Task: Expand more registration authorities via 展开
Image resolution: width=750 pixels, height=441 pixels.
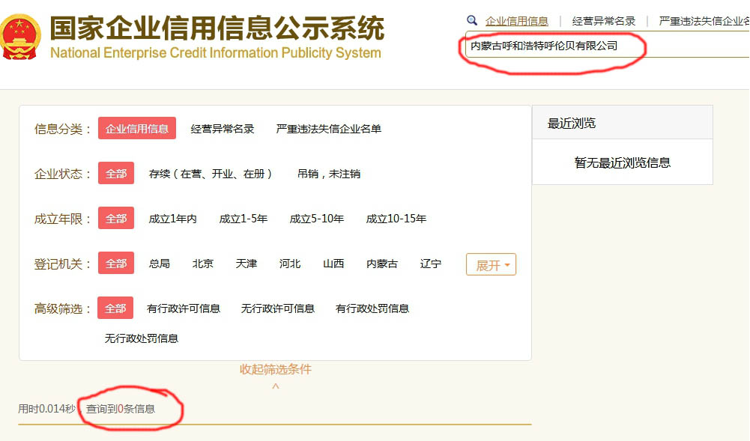Action: (491, 264)
